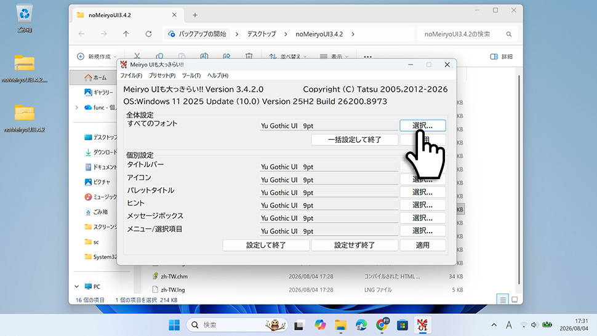Click 選択... for メッセージボックス

click(x=423, y=218)
